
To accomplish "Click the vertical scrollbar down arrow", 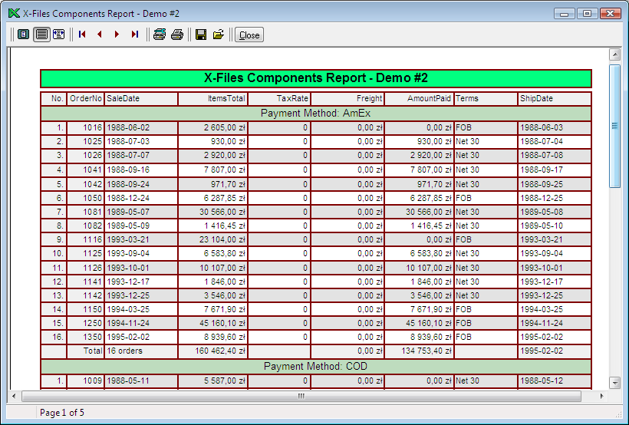I will (x=614, y=382).
